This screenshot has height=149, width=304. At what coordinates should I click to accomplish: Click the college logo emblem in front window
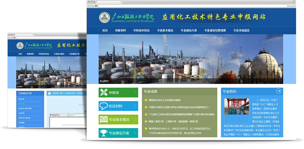[104, 18]
